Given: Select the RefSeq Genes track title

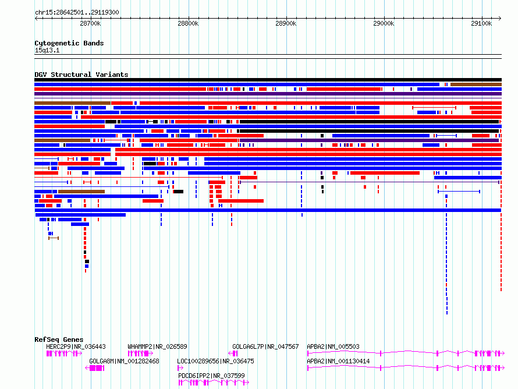Looking at the screenshot, I should [x=59, y=340].
